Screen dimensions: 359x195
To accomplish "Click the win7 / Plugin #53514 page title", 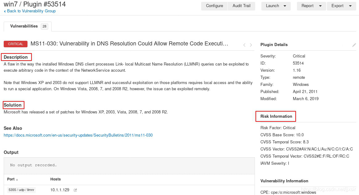I will point(35,4).
